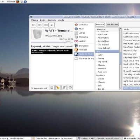Switch to Listen taskbar window button

tap(100, 138)
